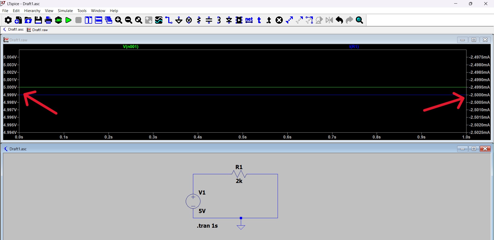Switch to the Draft1.asc tab

tap(13, 30)
